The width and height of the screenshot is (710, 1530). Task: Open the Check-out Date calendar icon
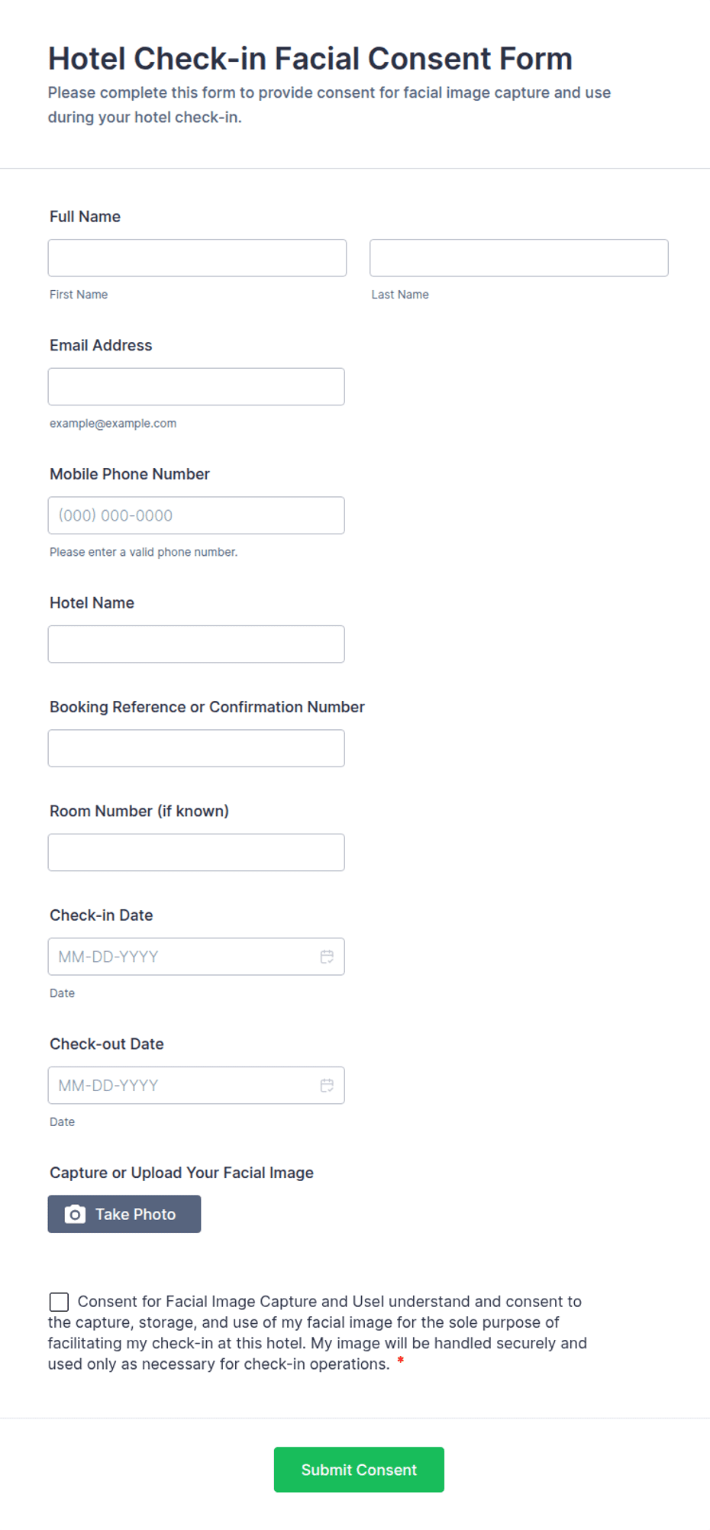click(x=327, y=1086)
